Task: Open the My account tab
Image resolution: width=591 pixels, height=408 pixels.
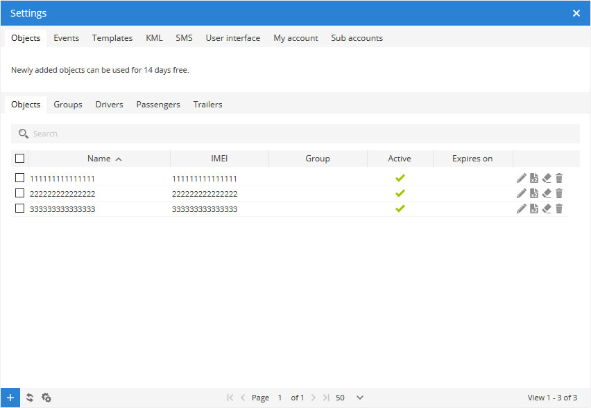Action: click(296, 38)
